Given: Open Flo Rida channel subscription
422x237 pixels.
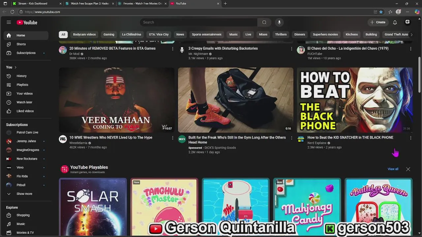Looking at the screenshot, I should tap(26, 176).
